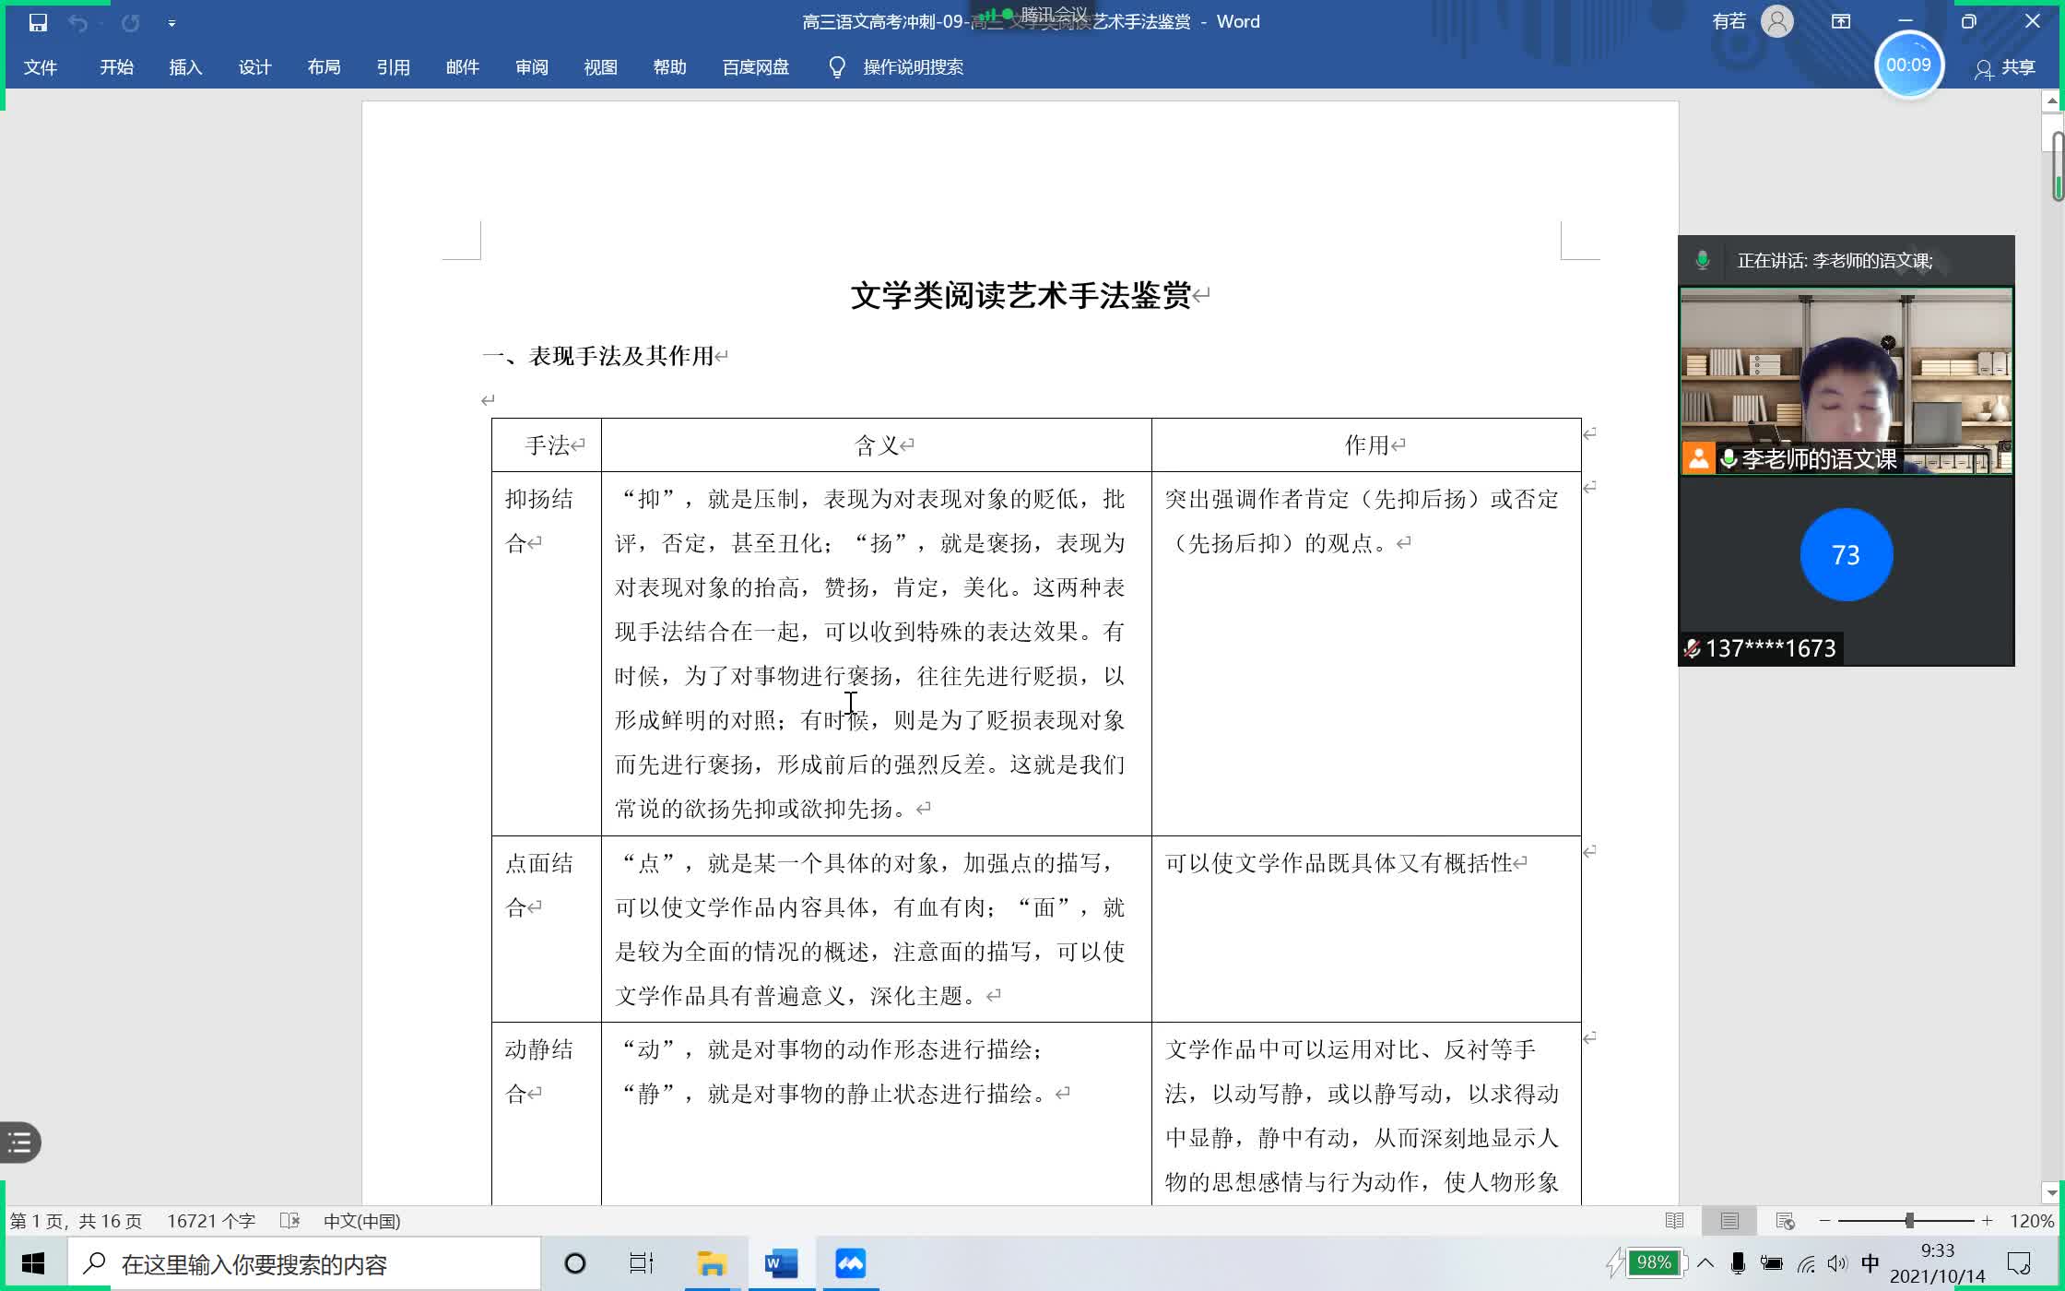Open Tencent Meeting from the taskbar

[850, 1263]
